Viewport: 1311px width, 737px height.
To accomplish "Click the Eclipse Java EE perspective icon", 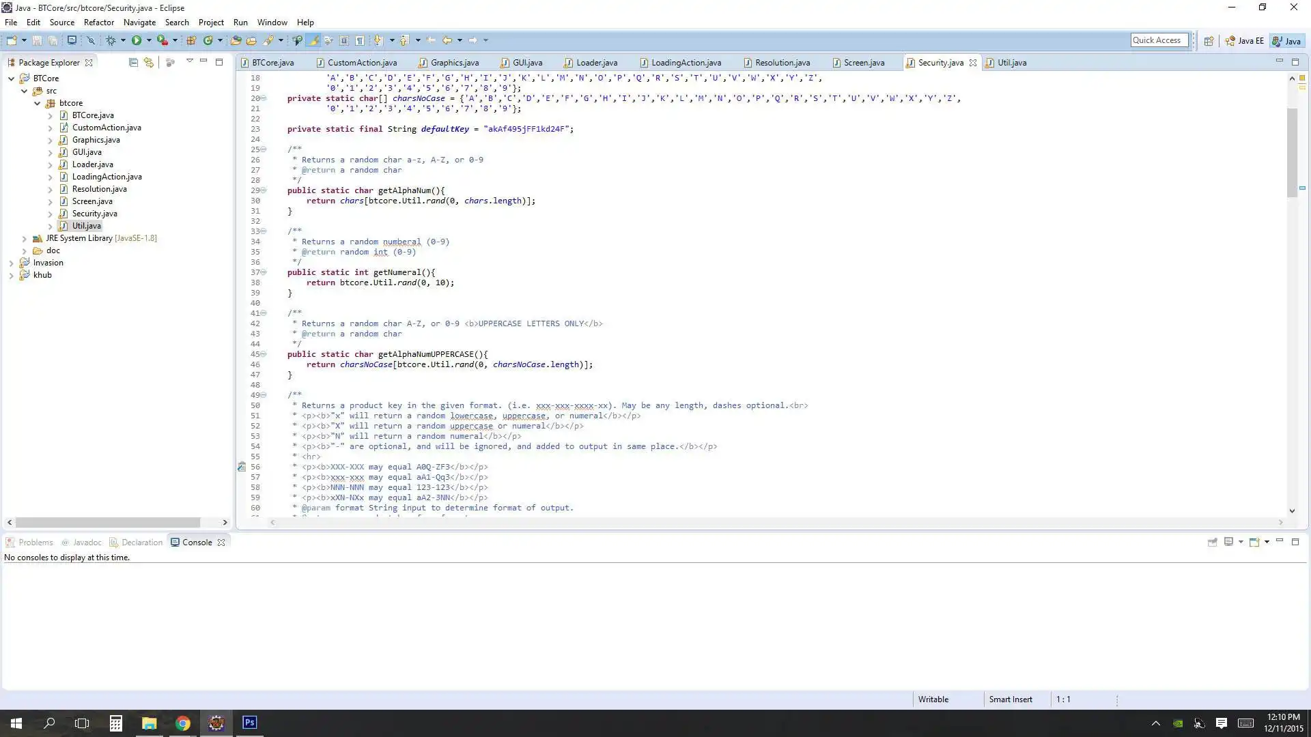I will tap(1244, 40).
